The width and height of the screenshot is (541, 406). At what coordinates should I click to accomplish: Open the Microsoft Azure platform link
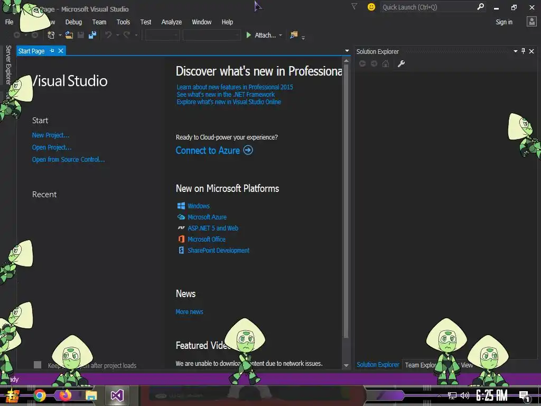[207, 217]
